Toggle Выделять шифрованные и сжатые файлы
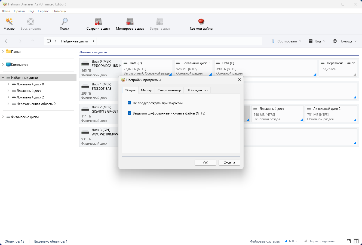The width and height of the screenshot is (362, 245). tap(130, 113)
